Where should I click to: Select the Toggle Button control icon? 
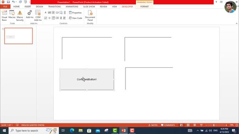(x=61, y=18)
